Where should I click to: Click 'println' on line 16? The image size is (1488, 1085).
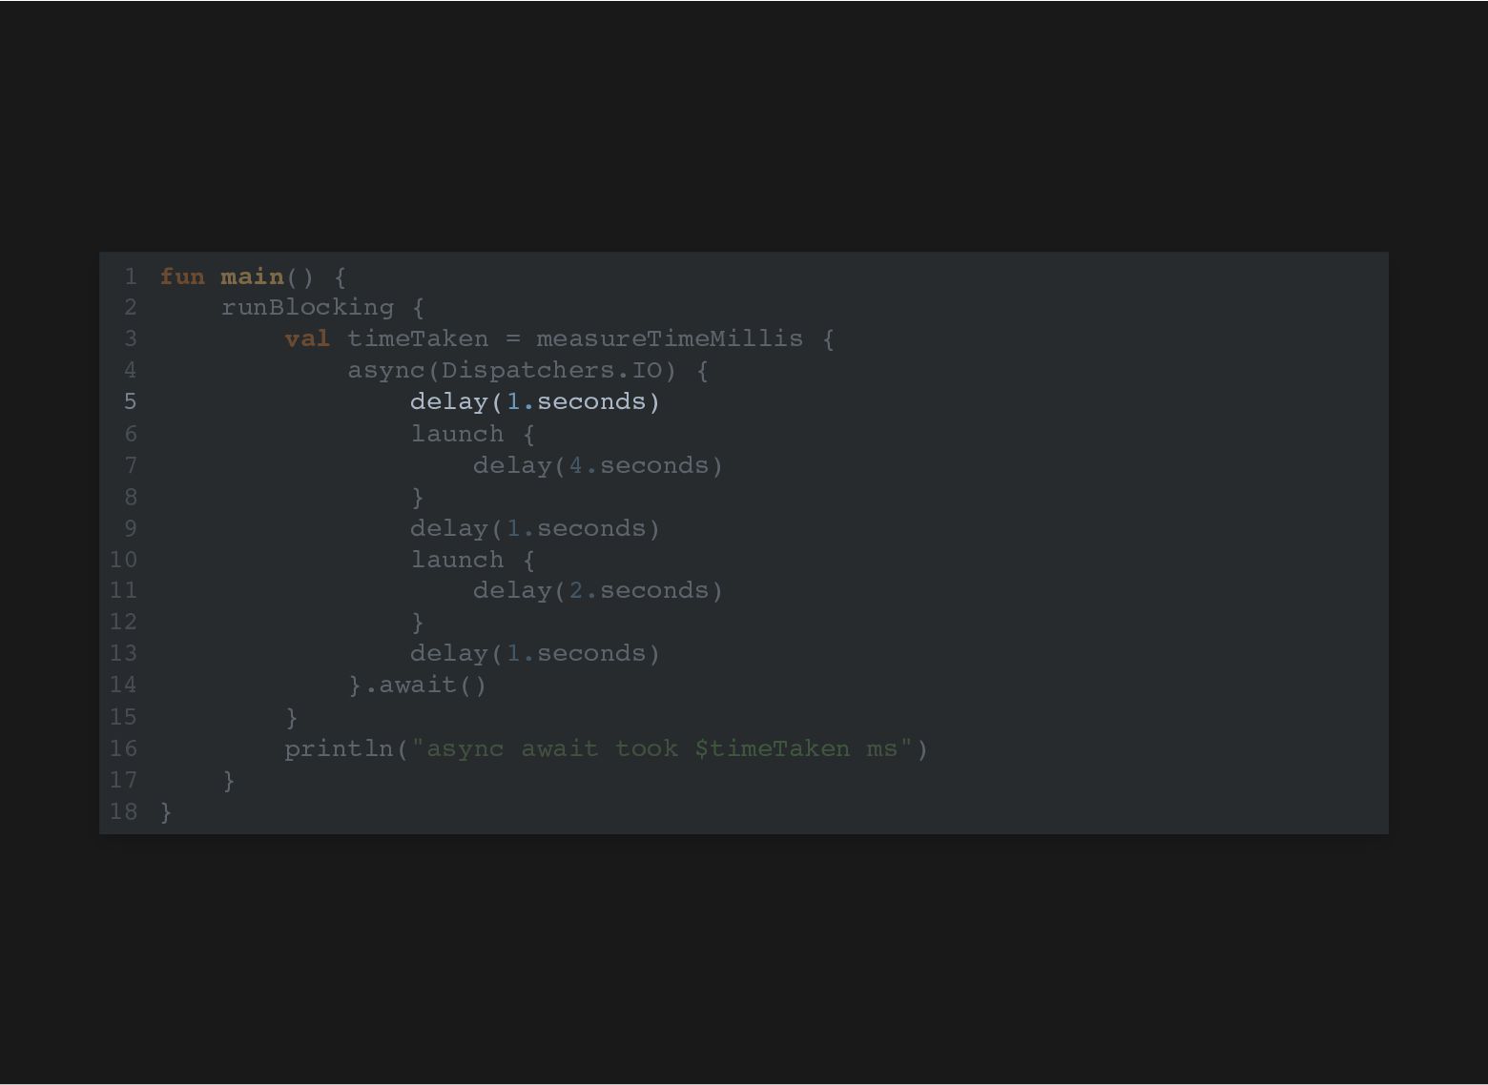[339, 748]
